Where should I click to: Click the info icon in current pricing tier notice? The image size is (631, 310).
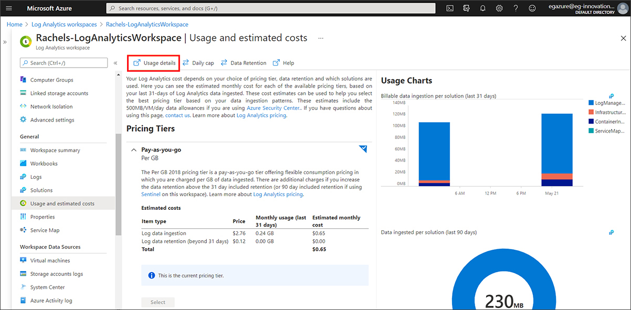tap(152, 275)
